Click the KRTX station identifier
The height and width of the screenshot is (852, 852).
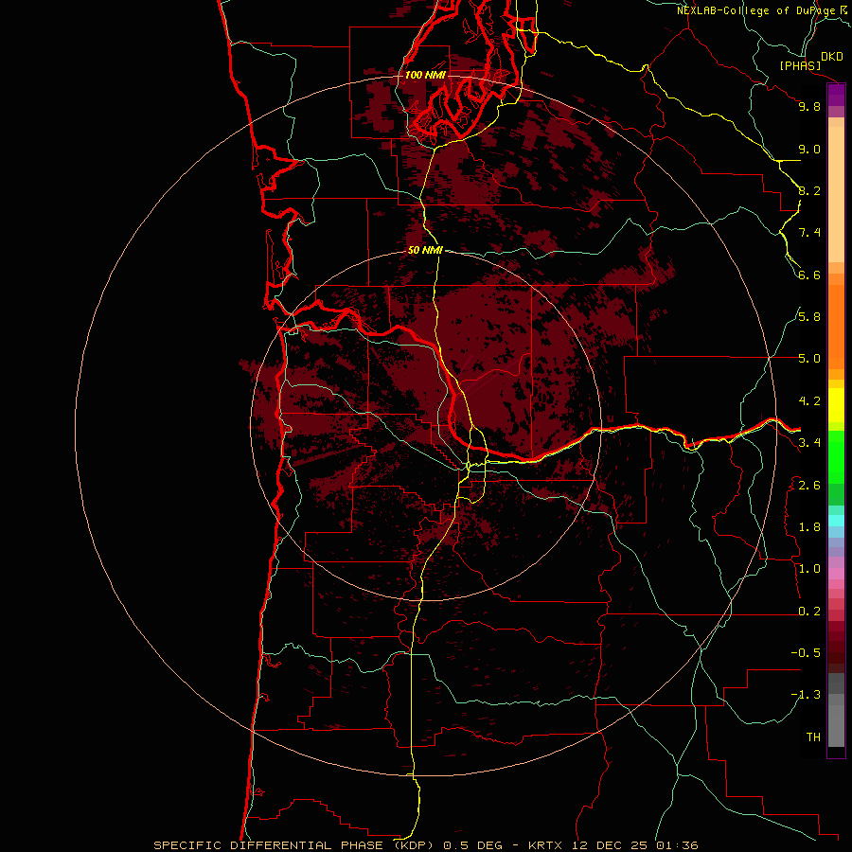546,845
